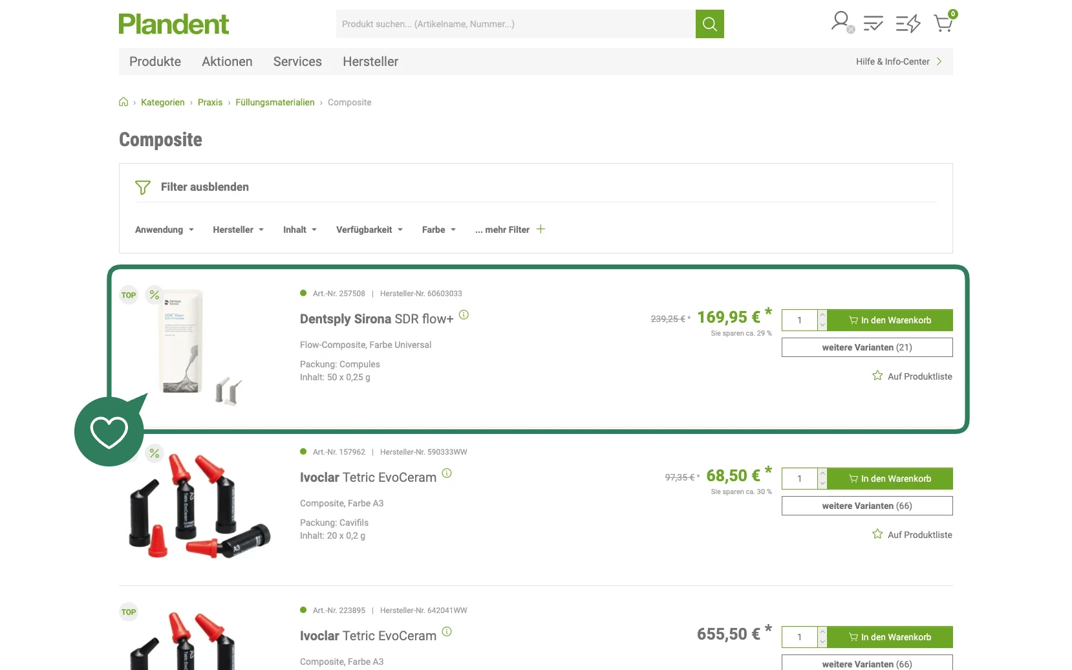Click the Plandent logo
1072x670 pixels.
pos(173,24)
